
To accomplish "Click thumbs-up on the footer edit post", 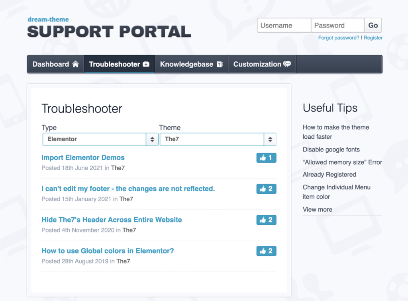I will point(266,189).
